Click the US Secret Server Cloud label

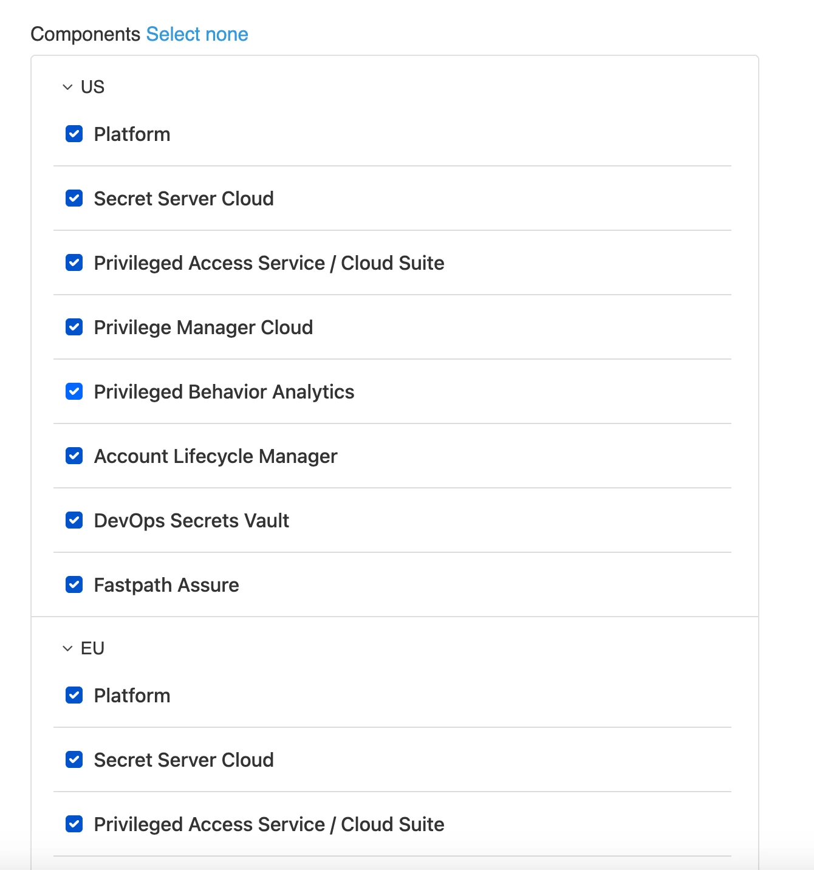[183, 199]
